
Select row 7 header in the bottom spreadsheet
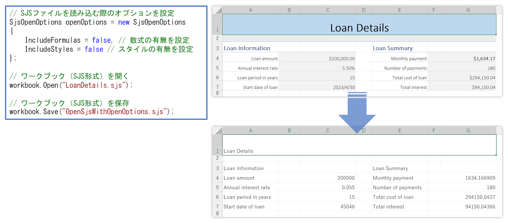(217, 206)
